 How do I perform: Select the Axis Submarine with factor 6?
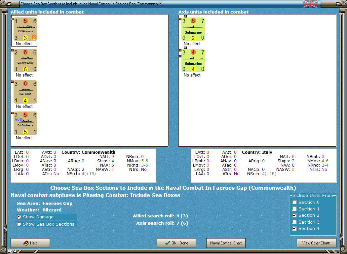point(193,29)
